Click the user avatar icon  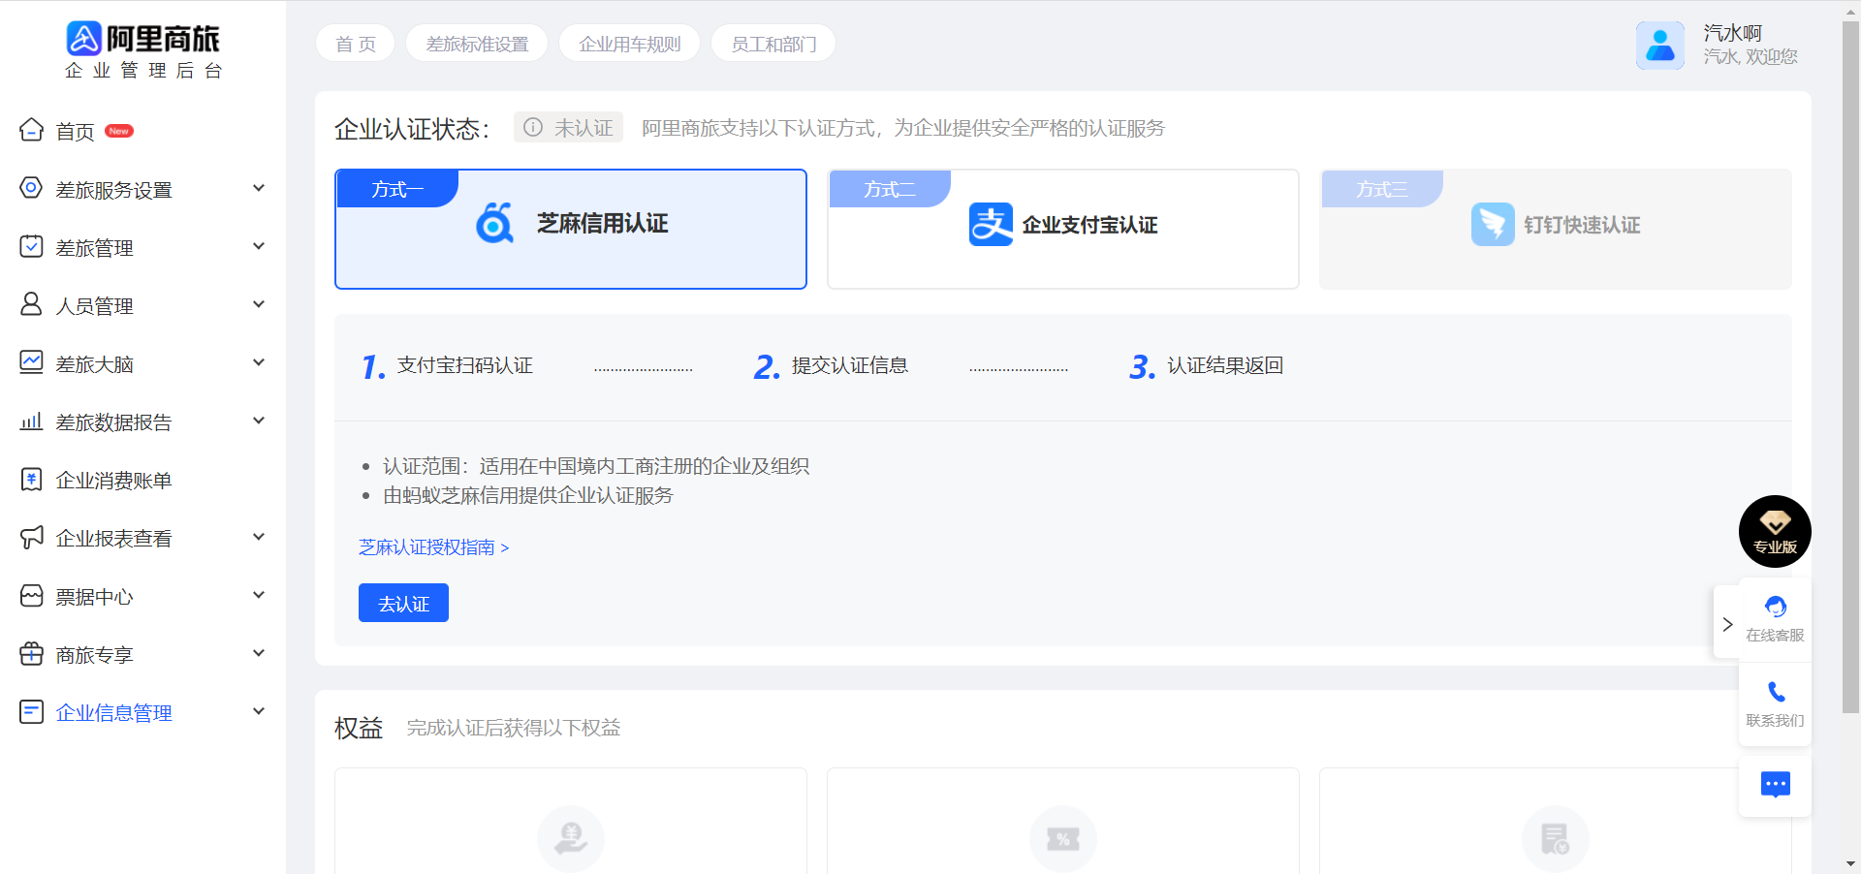coord(1660,45)
